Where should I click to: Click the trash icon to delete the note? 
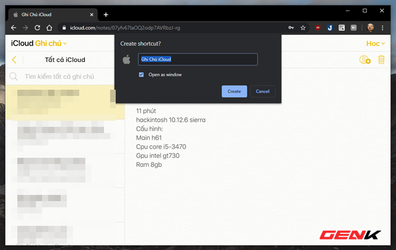pos(381,60)
